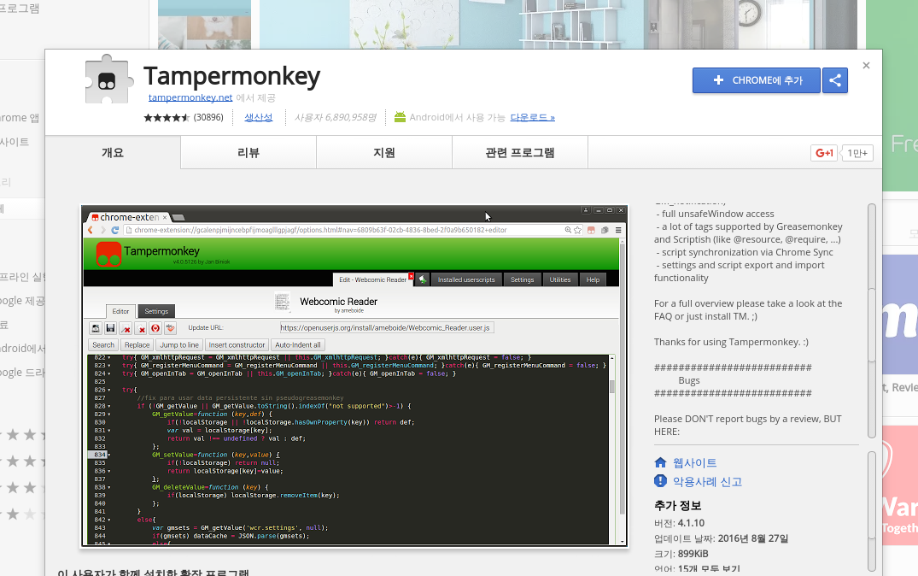
Task: Click the 1만+ count badge
Action: click(857, 153)
